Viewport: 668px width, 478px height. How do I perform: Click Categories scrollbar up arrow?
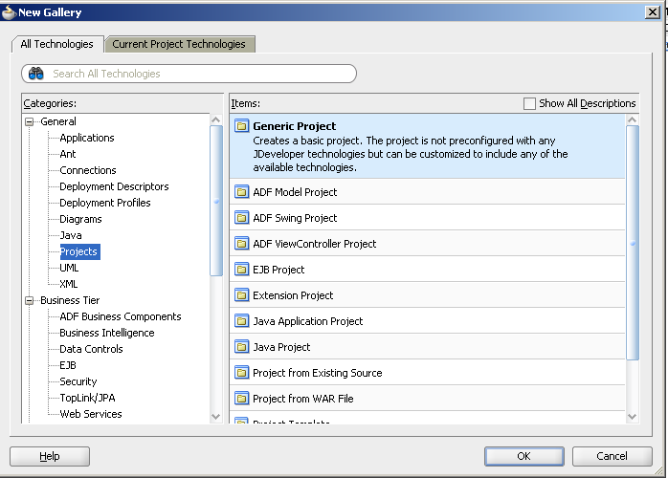coord(216,120)
